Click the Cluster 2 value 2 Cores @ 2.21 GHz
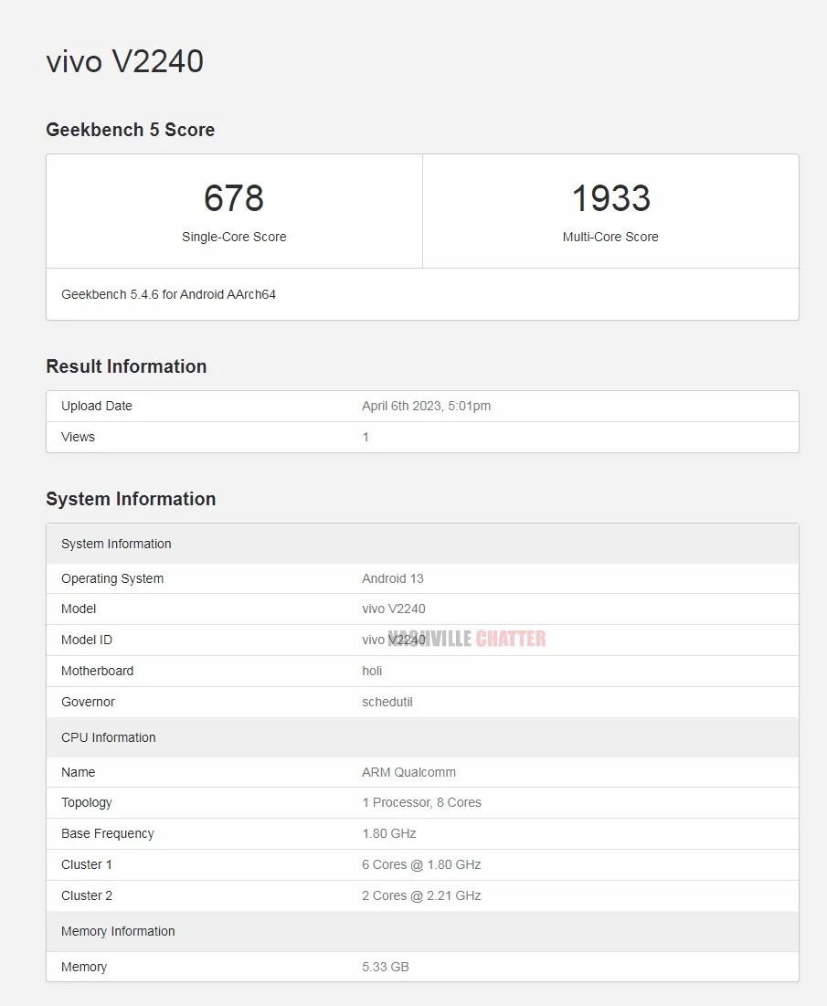Screen dimensions: 827x1006 coord(421,895)
